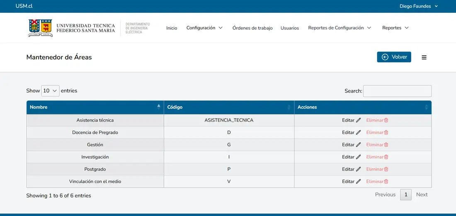Expand the Reportes menu
The width and height of the screenshot is (456, 216).
[x=395, y=28]
